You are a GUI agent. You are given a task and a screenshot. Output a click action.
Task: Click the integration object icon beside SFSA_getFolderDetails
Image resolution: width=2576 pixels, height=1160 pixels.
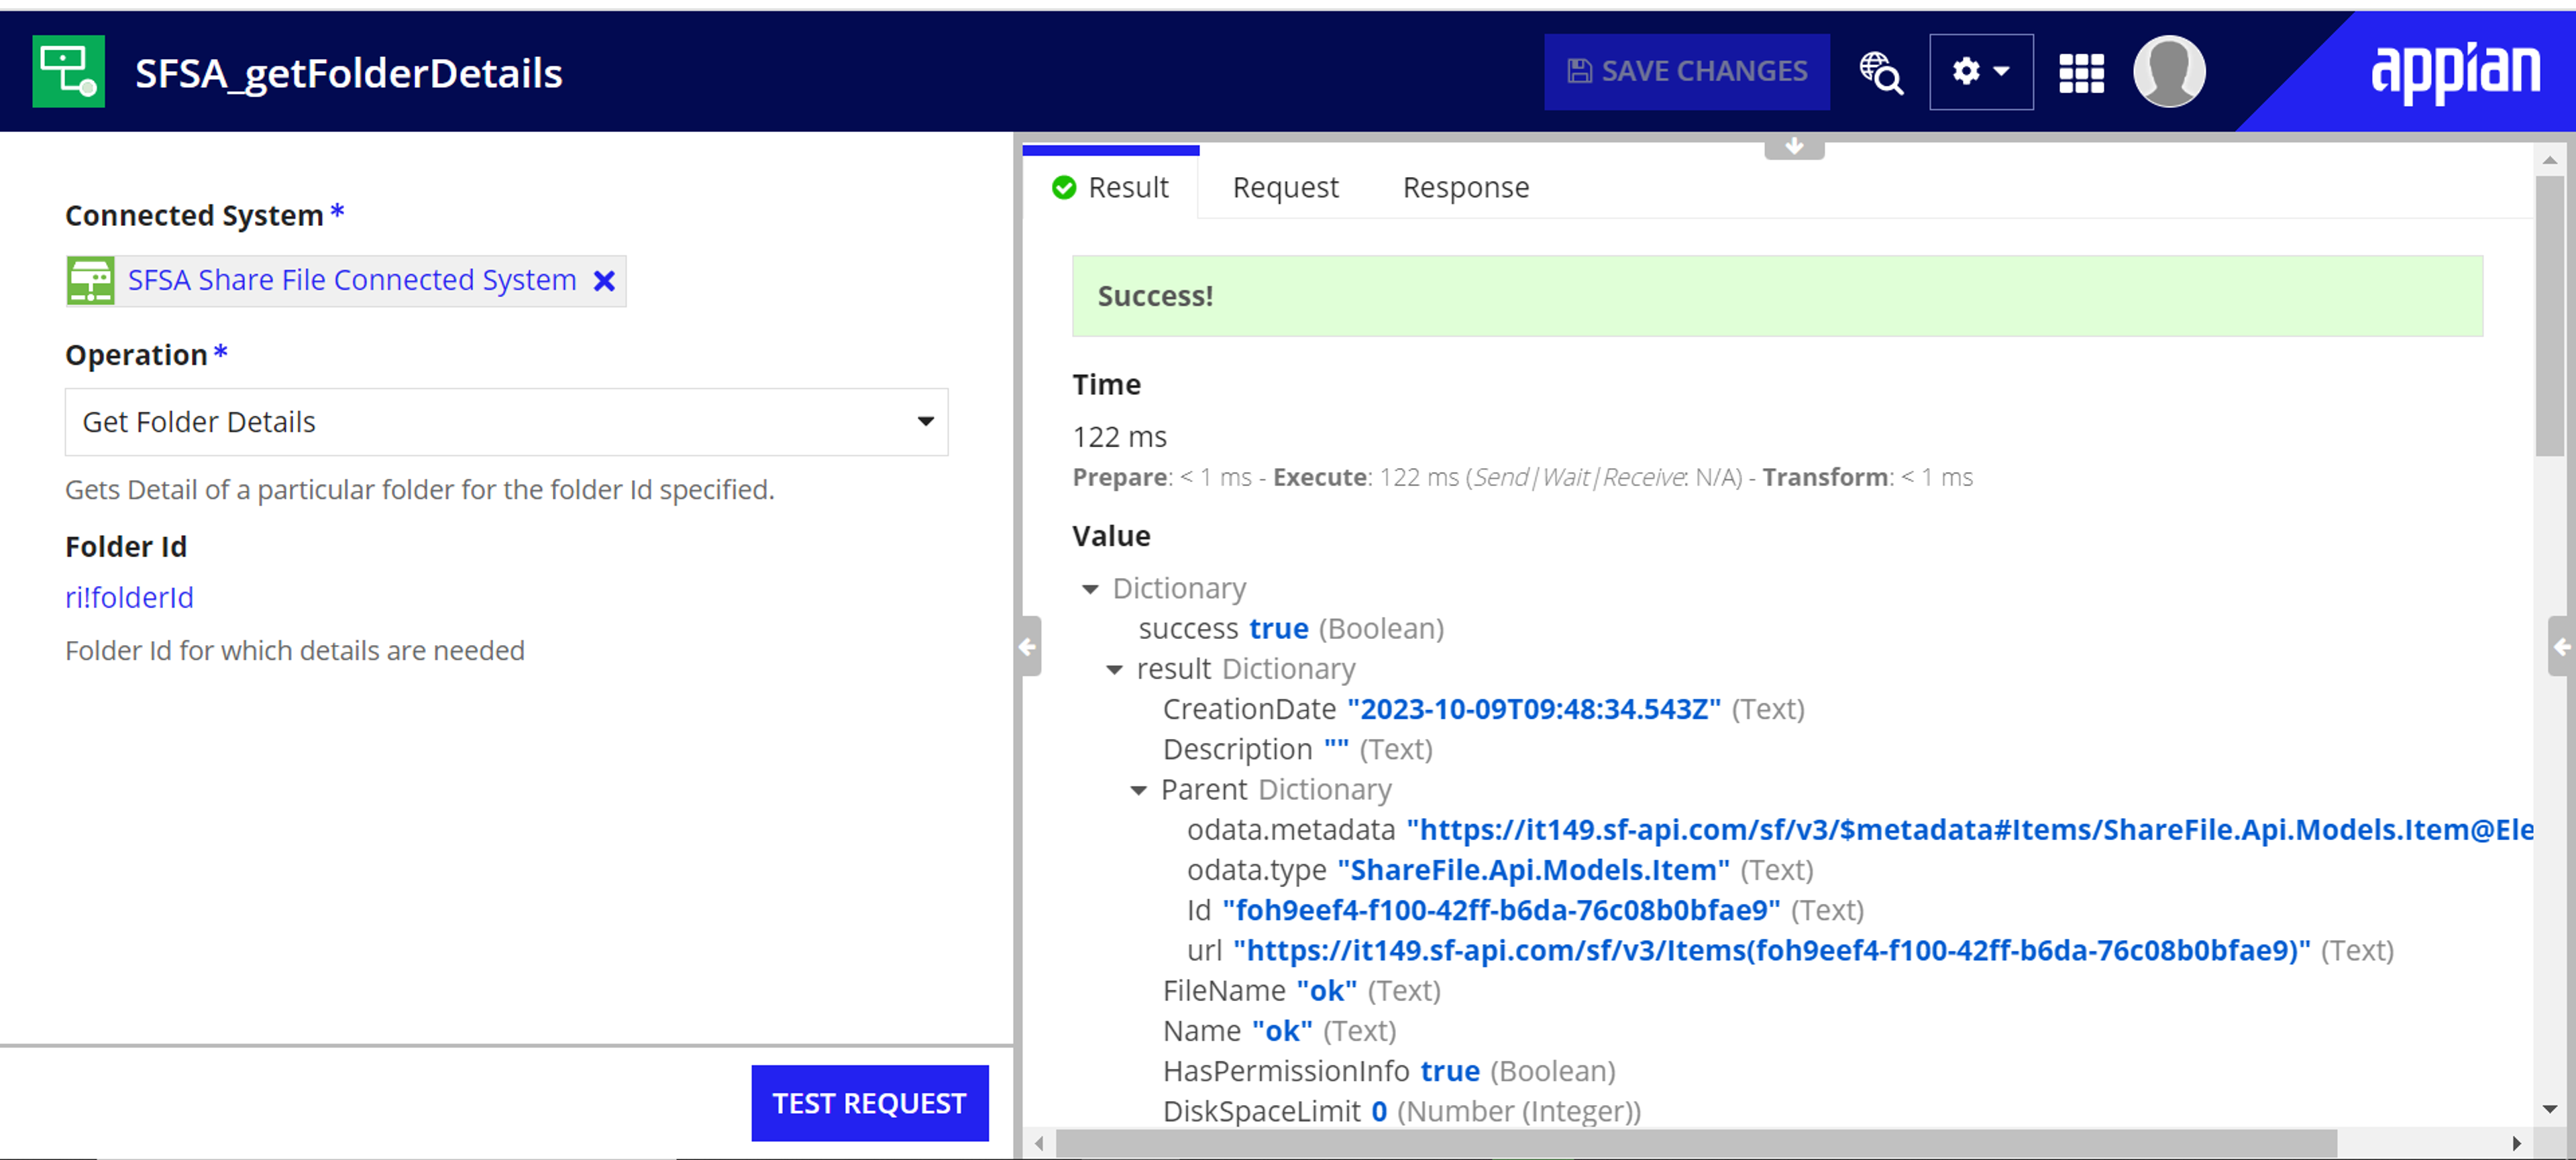(x=68, y=71)
